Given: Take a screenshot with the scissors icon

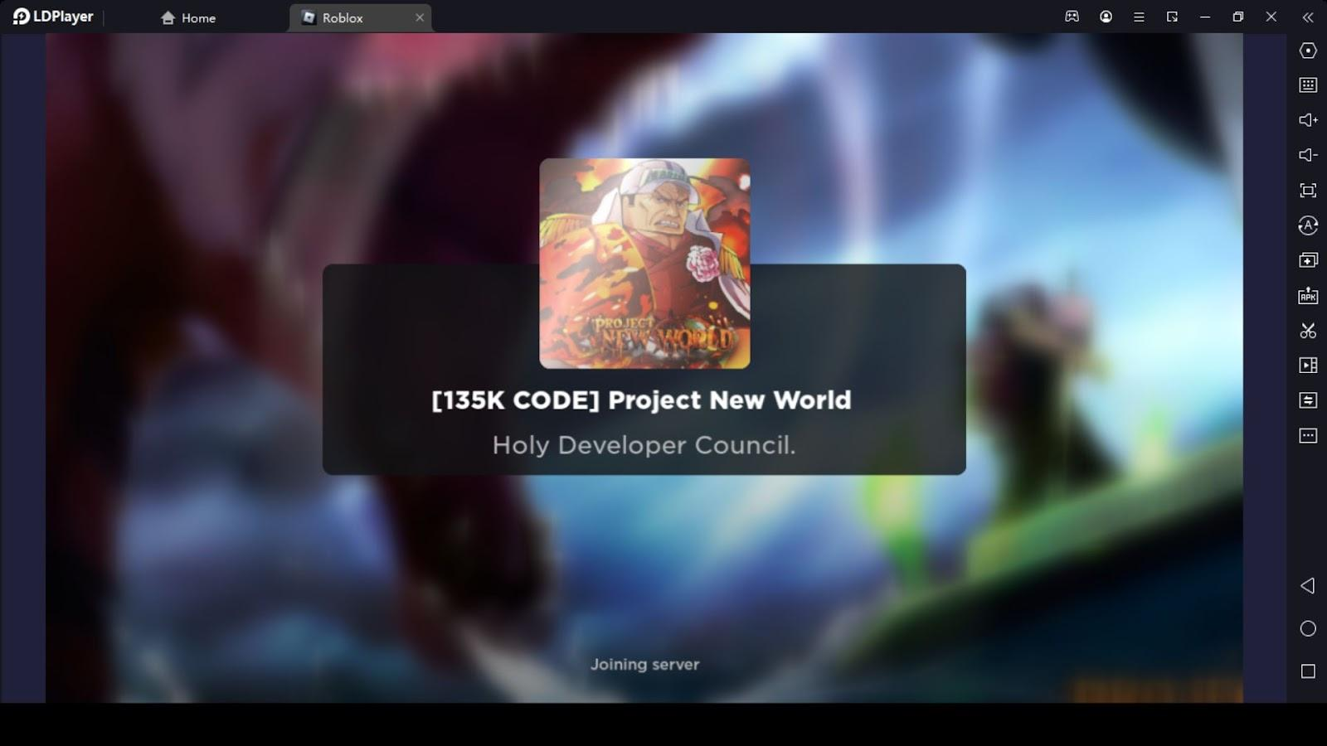Looking at the screenshot, I should [1308, 331].
